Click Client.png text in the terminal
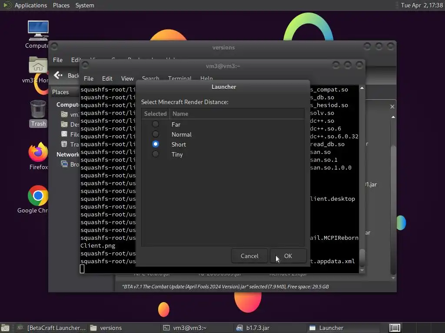445x333 pixels. [x=98, y=246]
